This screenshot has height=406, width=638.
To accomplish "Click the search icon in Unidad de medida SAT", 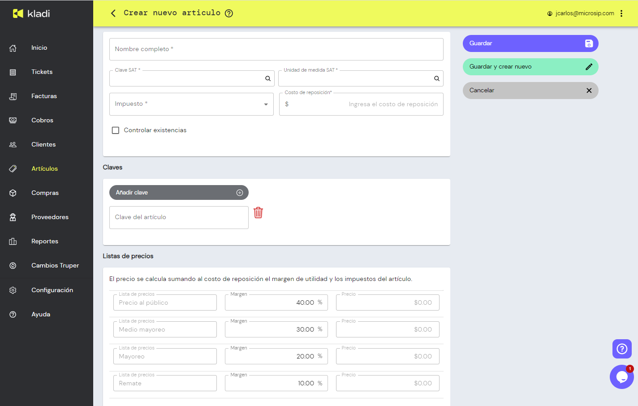I will pos(436,78).
